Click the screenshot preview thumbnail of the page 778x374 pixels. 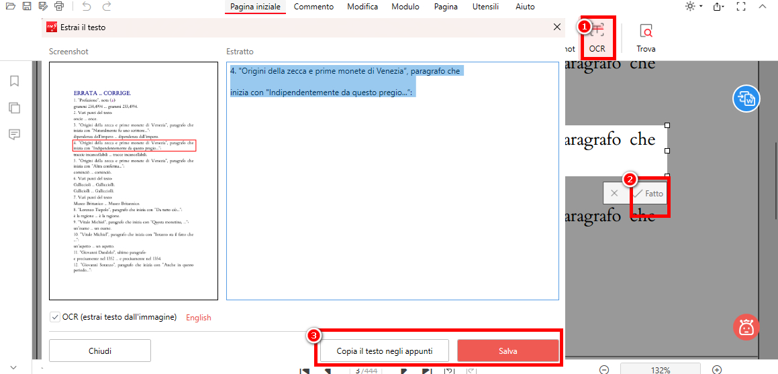134,181
